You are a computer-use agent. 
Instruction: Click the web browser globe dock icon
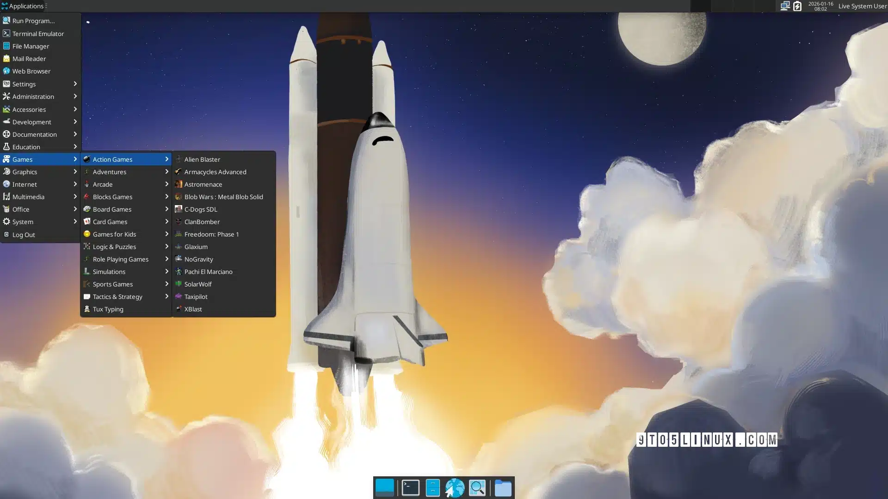click(x=455, y=487)
